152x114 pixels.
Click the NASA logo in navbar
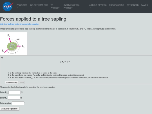click(x=8, y=6)
